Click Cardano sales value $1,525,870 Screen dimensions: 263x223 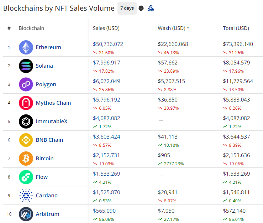pos(106,192)
